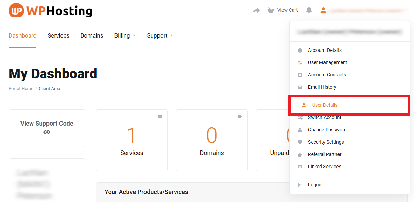414x202 pixels.
Task: Open the Services count tile
Action: 132,140
